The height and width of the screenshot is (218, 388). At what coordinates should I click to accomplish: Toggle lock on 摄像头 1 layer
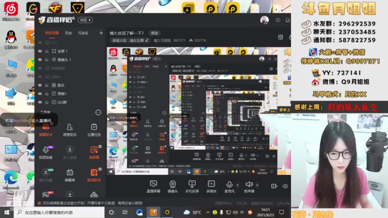point(47,60)
